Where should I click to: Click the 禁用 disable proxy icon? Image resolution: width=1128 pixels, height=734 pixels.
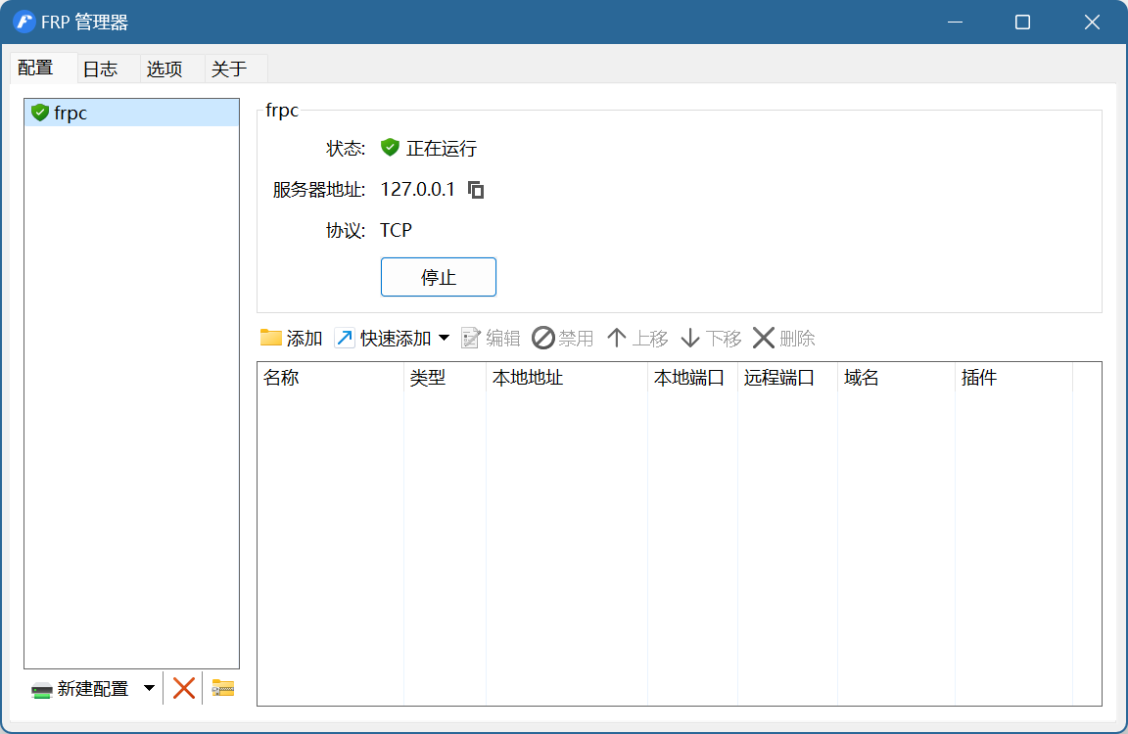click(543, 339)
